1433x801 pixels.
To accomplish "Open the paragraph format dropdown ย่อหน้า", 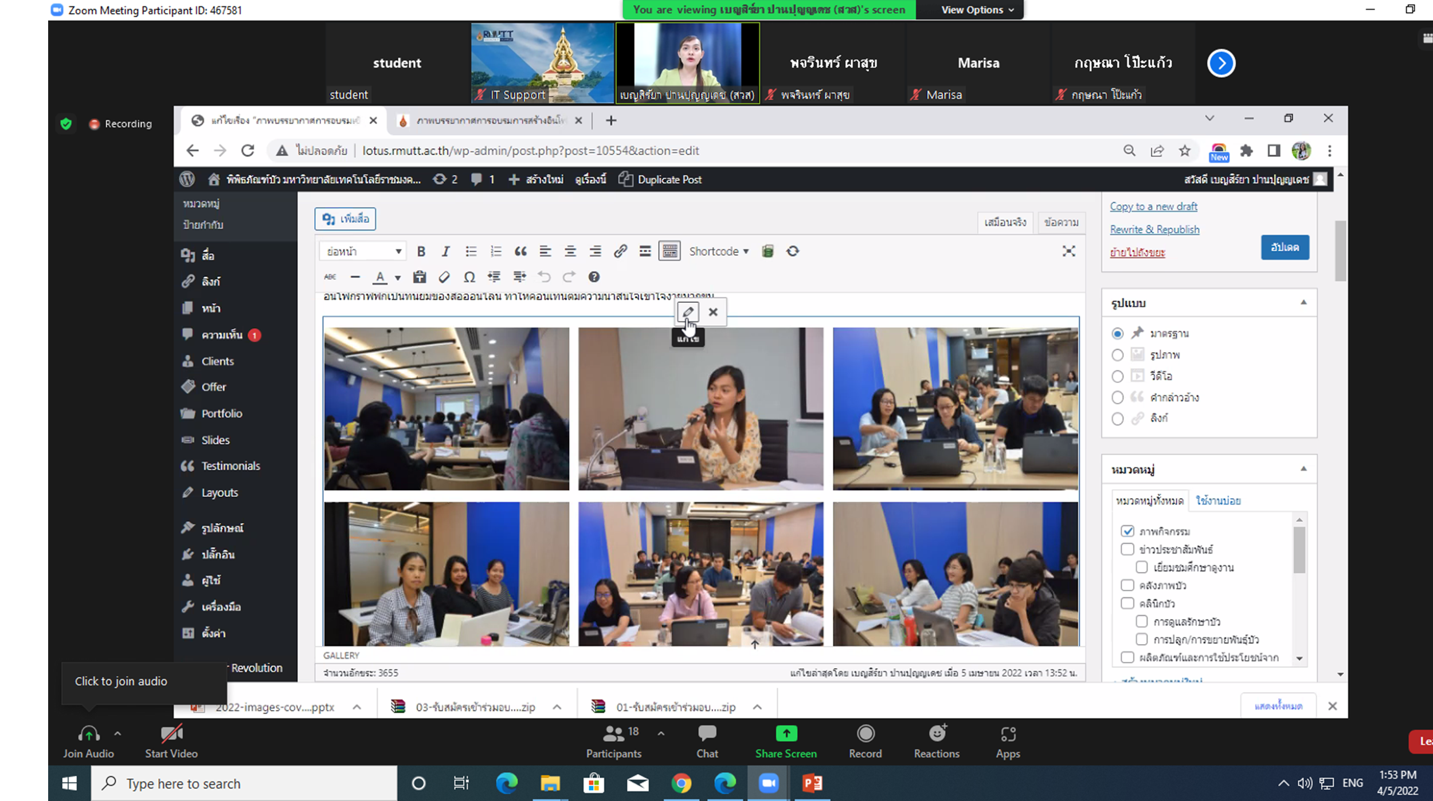I will tap(363, 251).
